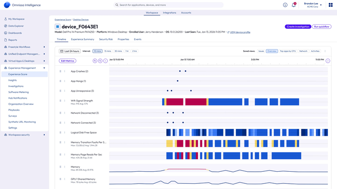
Task: Click the zoom out timeline icon
Action: (x=100, y=61)
